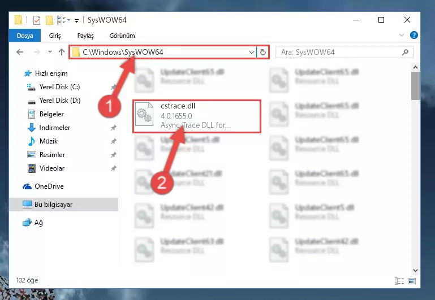Click the folder icon at title bar left
Viewport: 435px width, 300px height.
[x=18, y=20]
